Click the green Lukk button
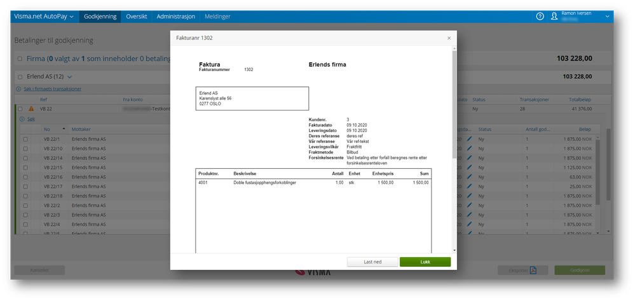 coord(425,262)
